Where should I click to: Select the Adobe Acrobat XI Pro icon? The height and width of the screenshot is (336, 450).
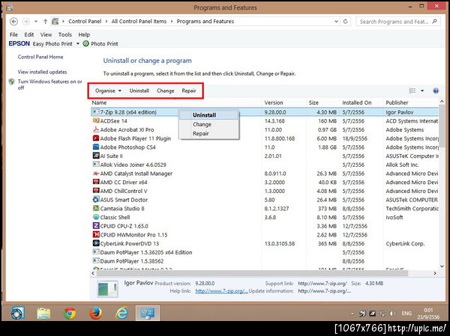click(96, 129)
